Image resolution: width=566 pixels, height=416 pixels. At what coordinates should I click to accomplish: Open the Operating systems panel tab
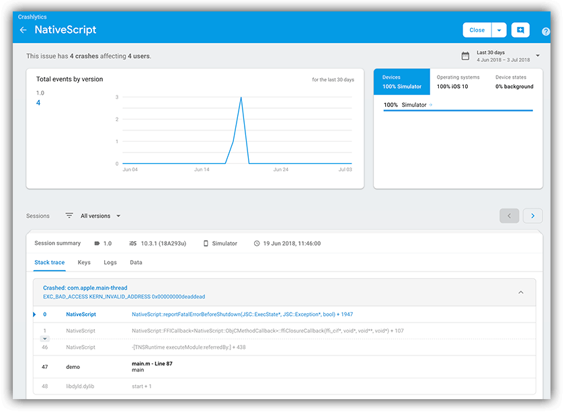pyautogui.click(x=458, y=81)
